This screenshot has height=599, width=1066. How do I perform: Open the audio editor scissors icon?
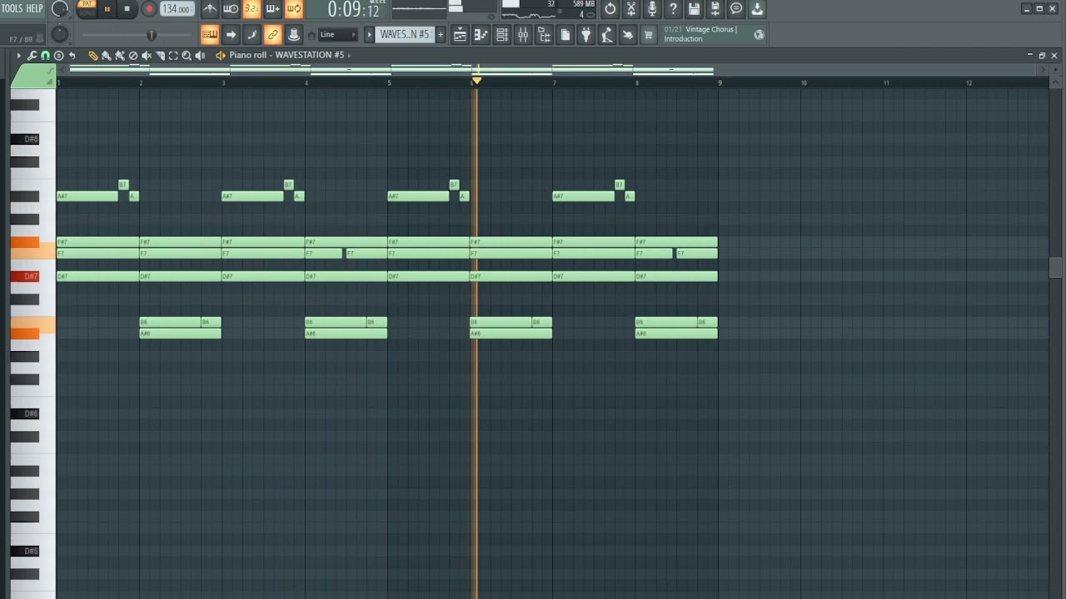point(631,9)
